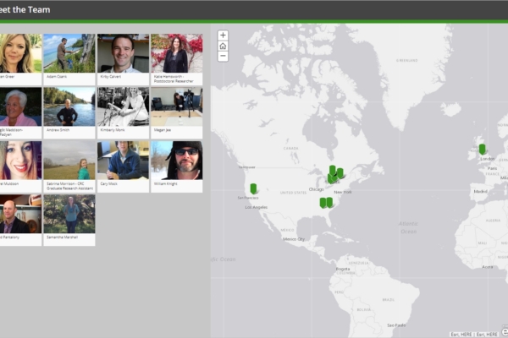This screenshot has height=338, width=508.
Task: Click the green map pin near San Francisco
Action: 253,188
